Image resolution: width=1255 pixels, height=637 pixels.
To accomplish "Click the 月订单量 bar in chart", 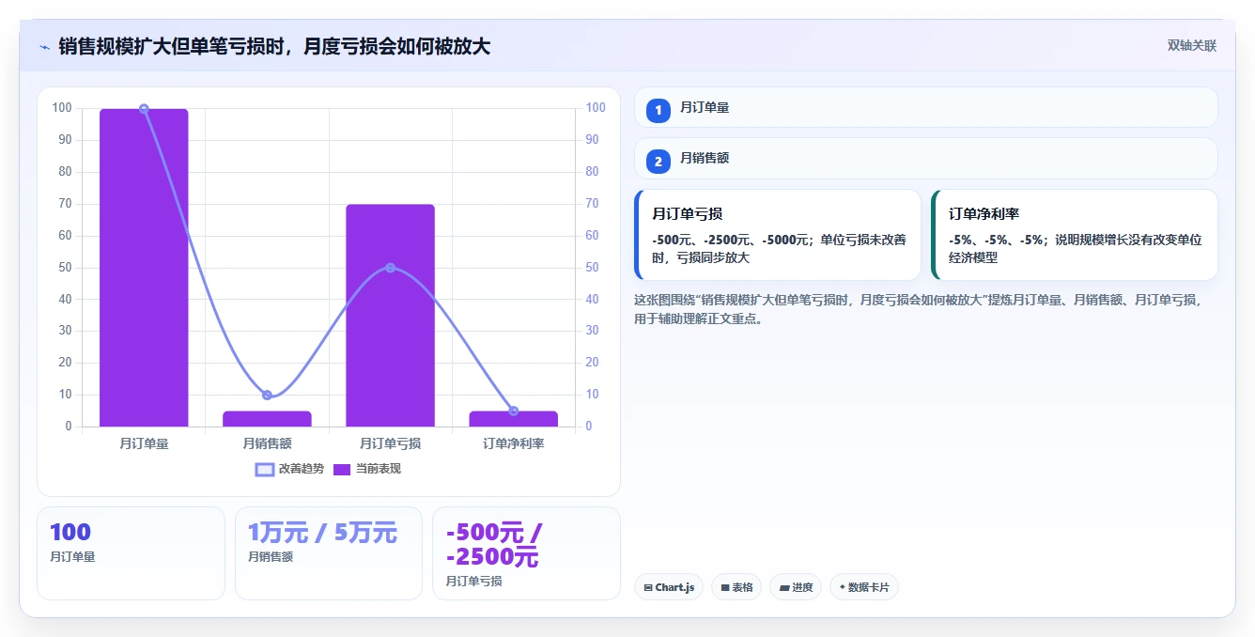I will click(144, 268).
